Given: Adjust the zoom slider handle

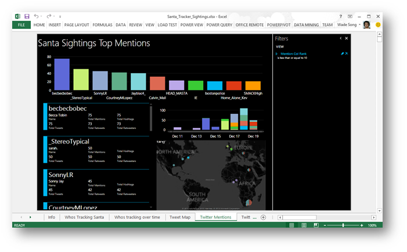Looking at the screenshot, I should tap(343, 225).
